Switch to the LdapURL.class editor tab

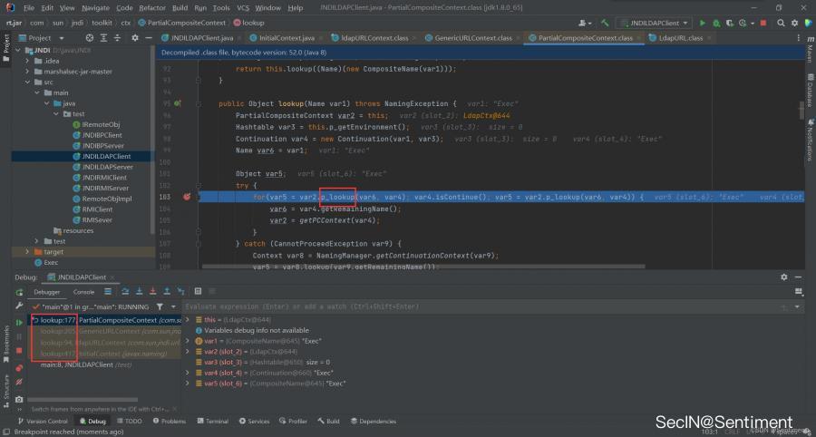[681, 38]
